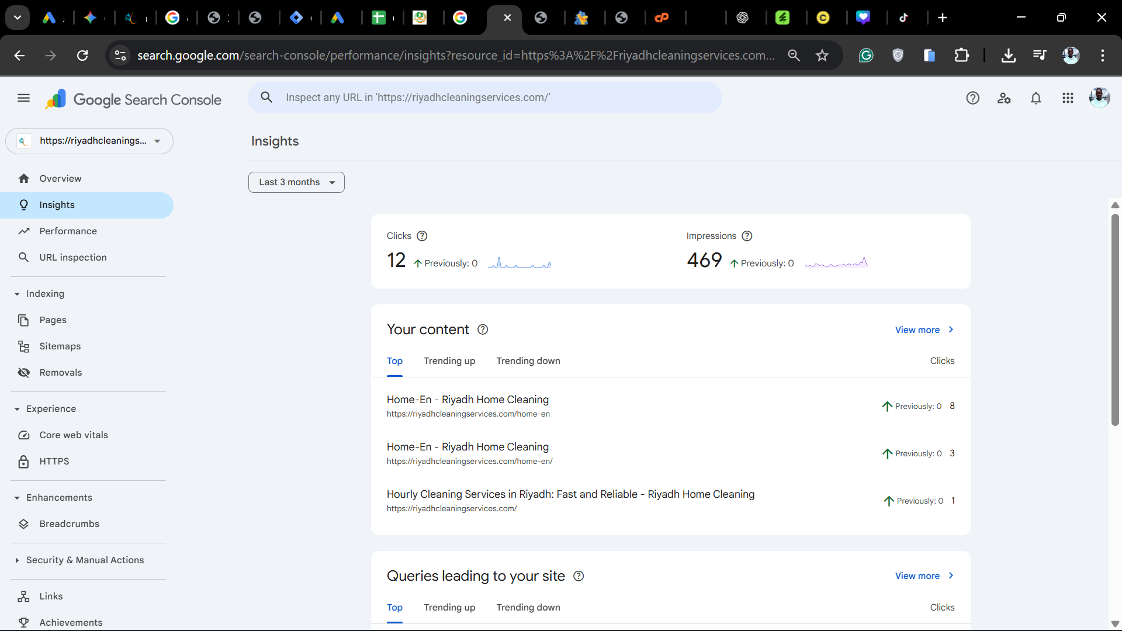Open the Google apps grid
This screenshot has width=1122, height=631.
click(1068, 98)
